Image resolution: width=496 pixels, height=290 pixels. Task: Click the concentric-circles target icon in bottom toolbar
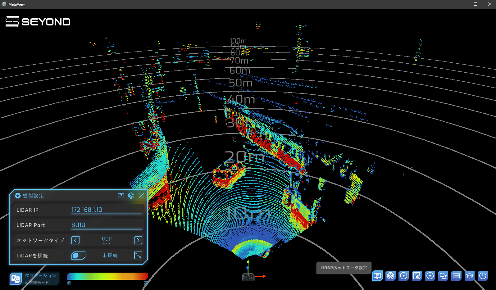pos(390,276)
